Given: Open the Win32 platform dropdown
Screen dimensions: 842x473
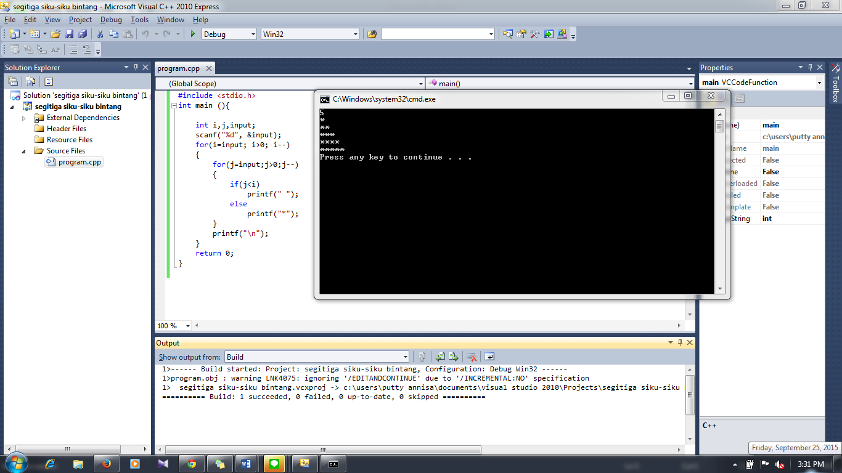Looking at the screenshot, I should (x=309, y=34).
